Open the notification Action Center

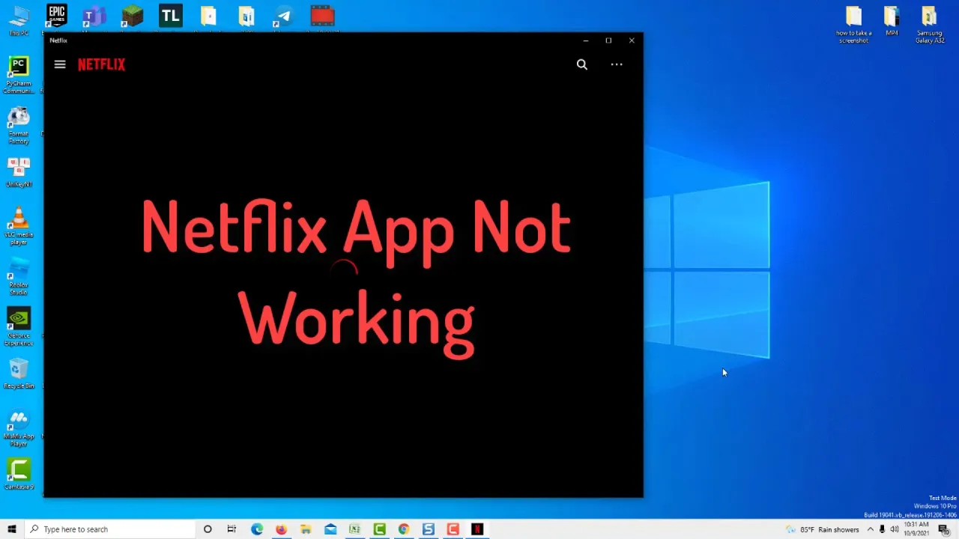tap(943, 529)
